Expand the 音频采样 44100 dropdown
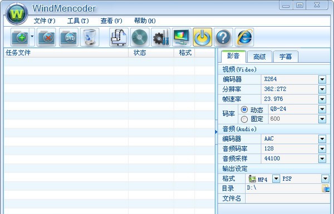334x214 pixels. click(x=322, y=158)
